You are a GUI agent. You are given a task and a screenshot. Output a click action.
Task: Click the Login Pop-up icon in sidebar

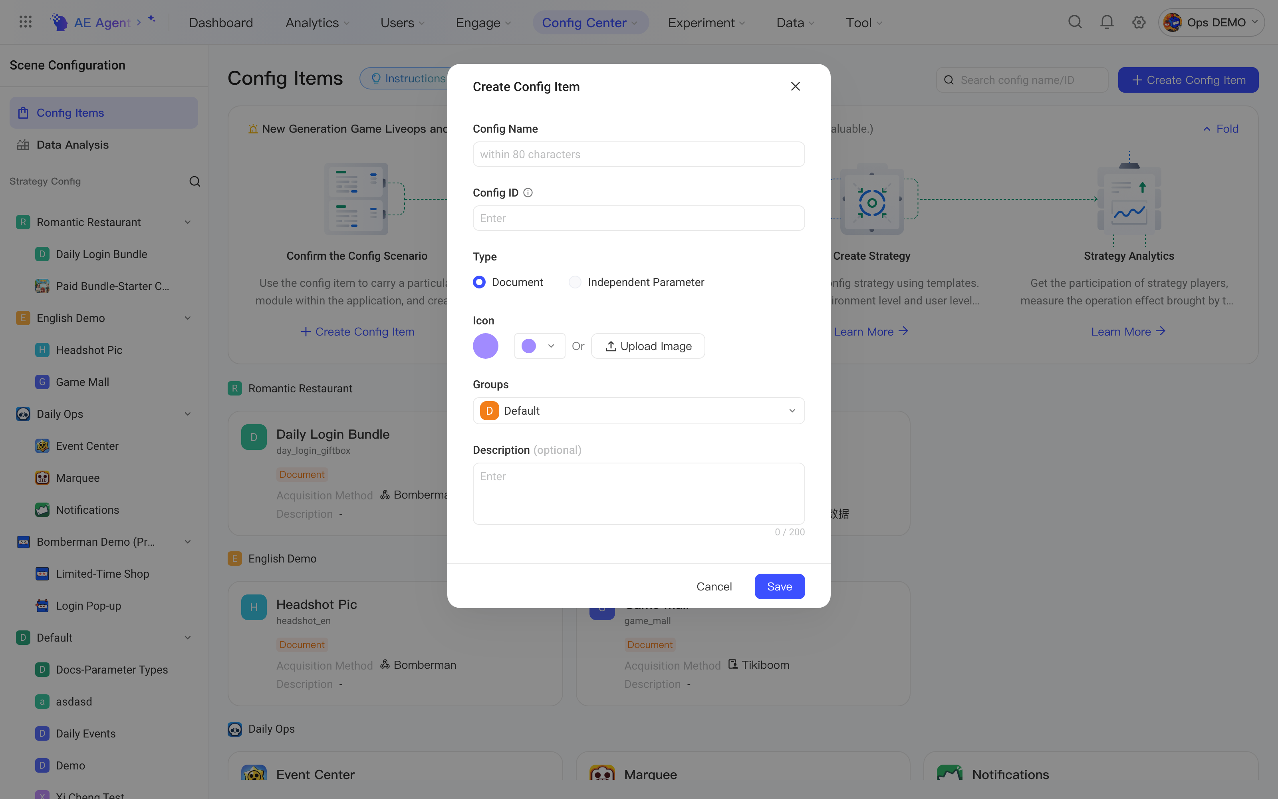click(x=42, y=606)
